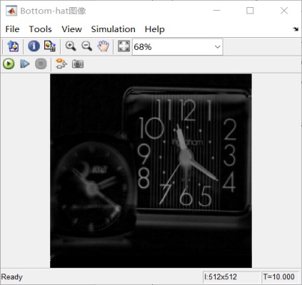Screen dimensions: 302x285
Task: Open the View menu
Action: click(71, 29)
